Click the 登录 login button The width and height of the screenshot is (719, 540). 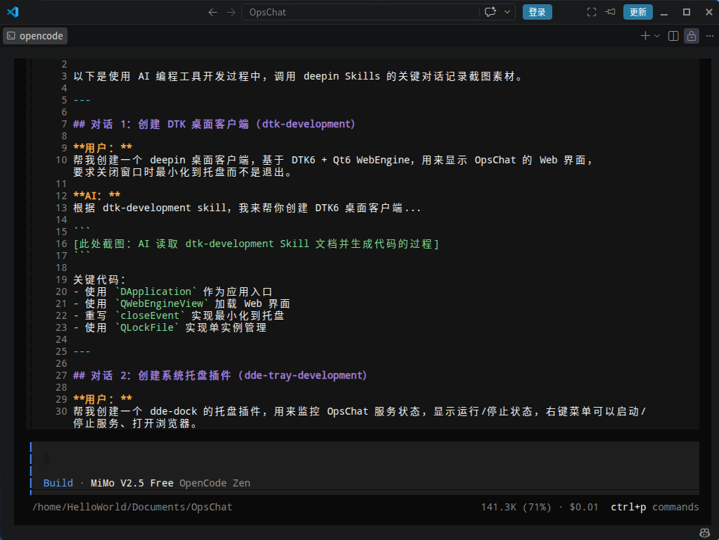(537, 12)
